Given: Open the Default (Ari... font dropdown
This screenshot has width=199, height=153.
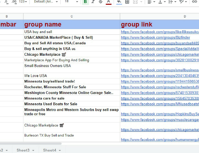Looking at the screenshot, I should pyautogui.click(x=46, y=2).
